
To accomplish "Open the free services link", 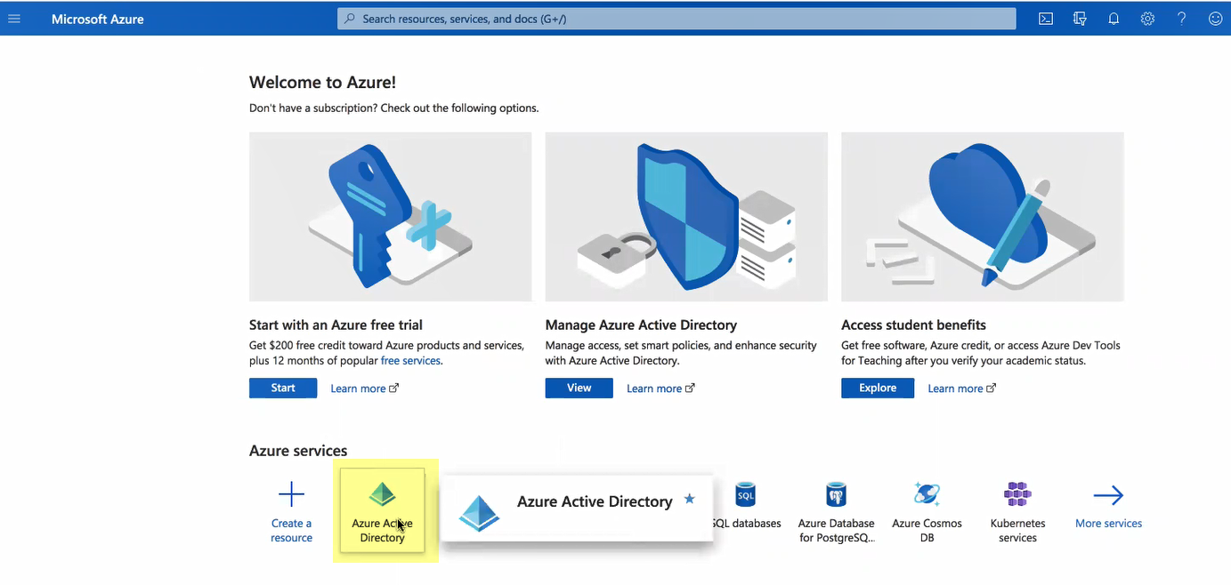I will coord(409,361).
